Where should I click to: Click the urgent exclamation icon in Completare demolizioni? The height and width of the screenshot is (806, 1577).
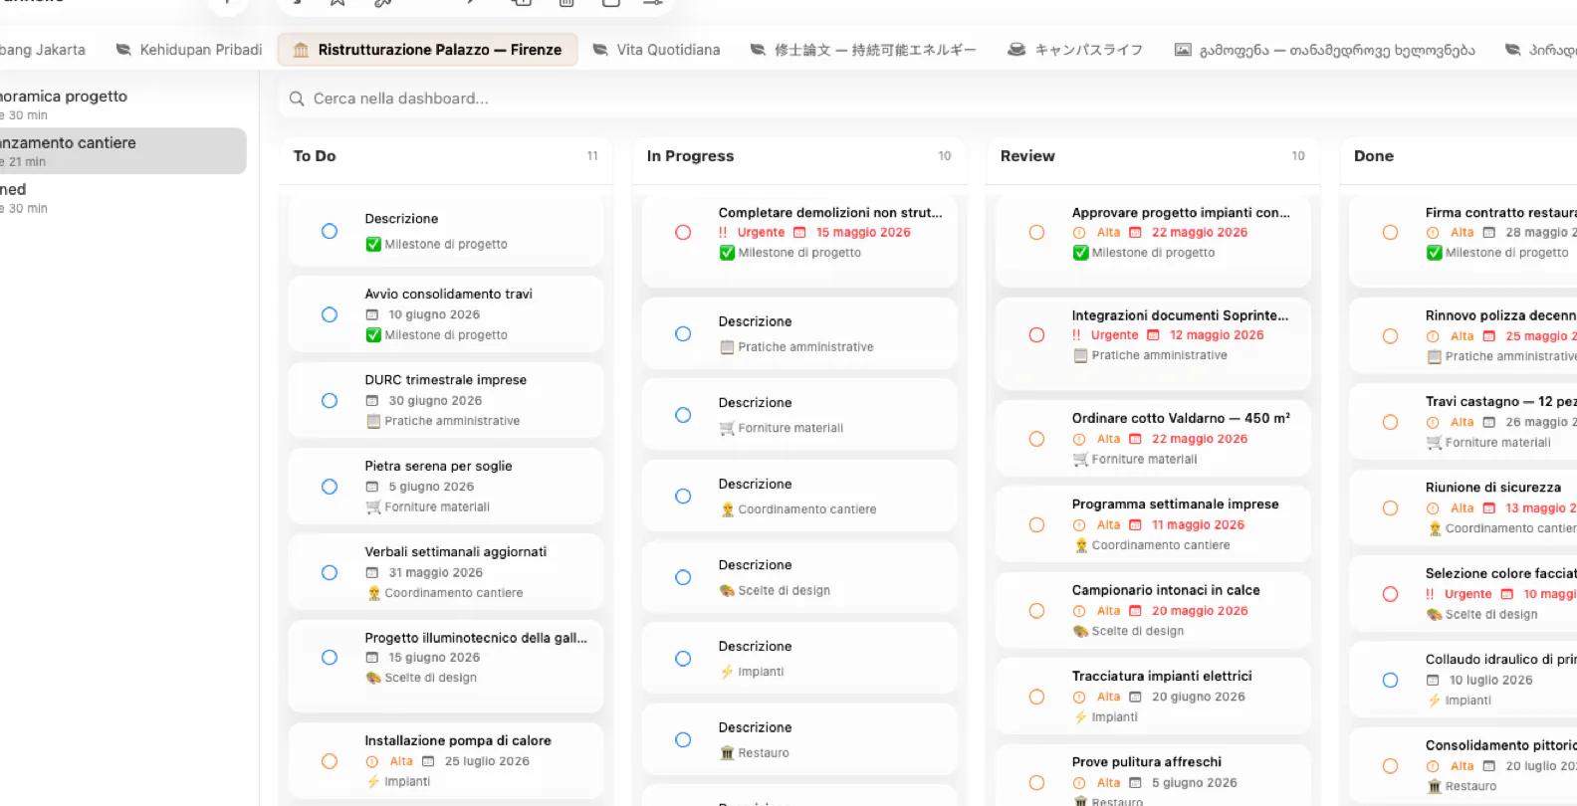click(x=723, y=233)
